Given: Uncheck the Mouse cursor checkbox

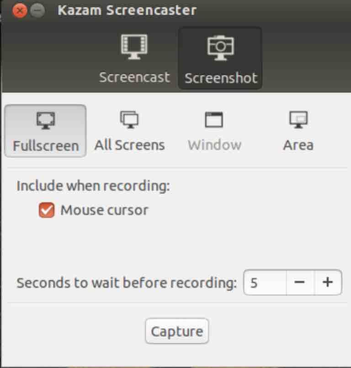Looking at the screenshot, I should pyautogui.click(x=47, y=210).
